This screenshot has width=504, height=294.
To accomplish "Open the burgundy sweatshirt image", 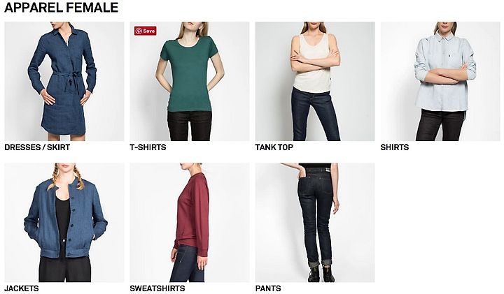I will [x=190, y=223].
